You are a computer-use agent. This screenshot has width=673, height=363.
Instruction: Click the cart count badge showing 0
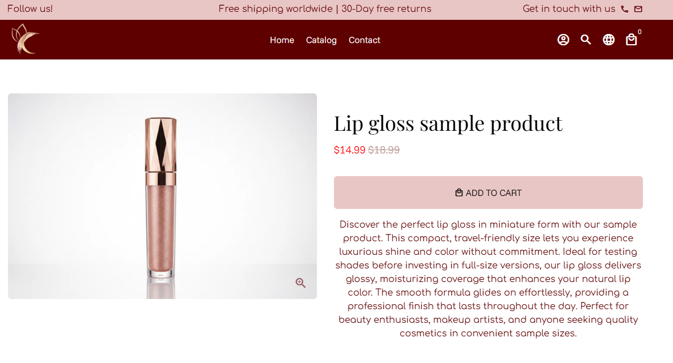tap(639, 32)
